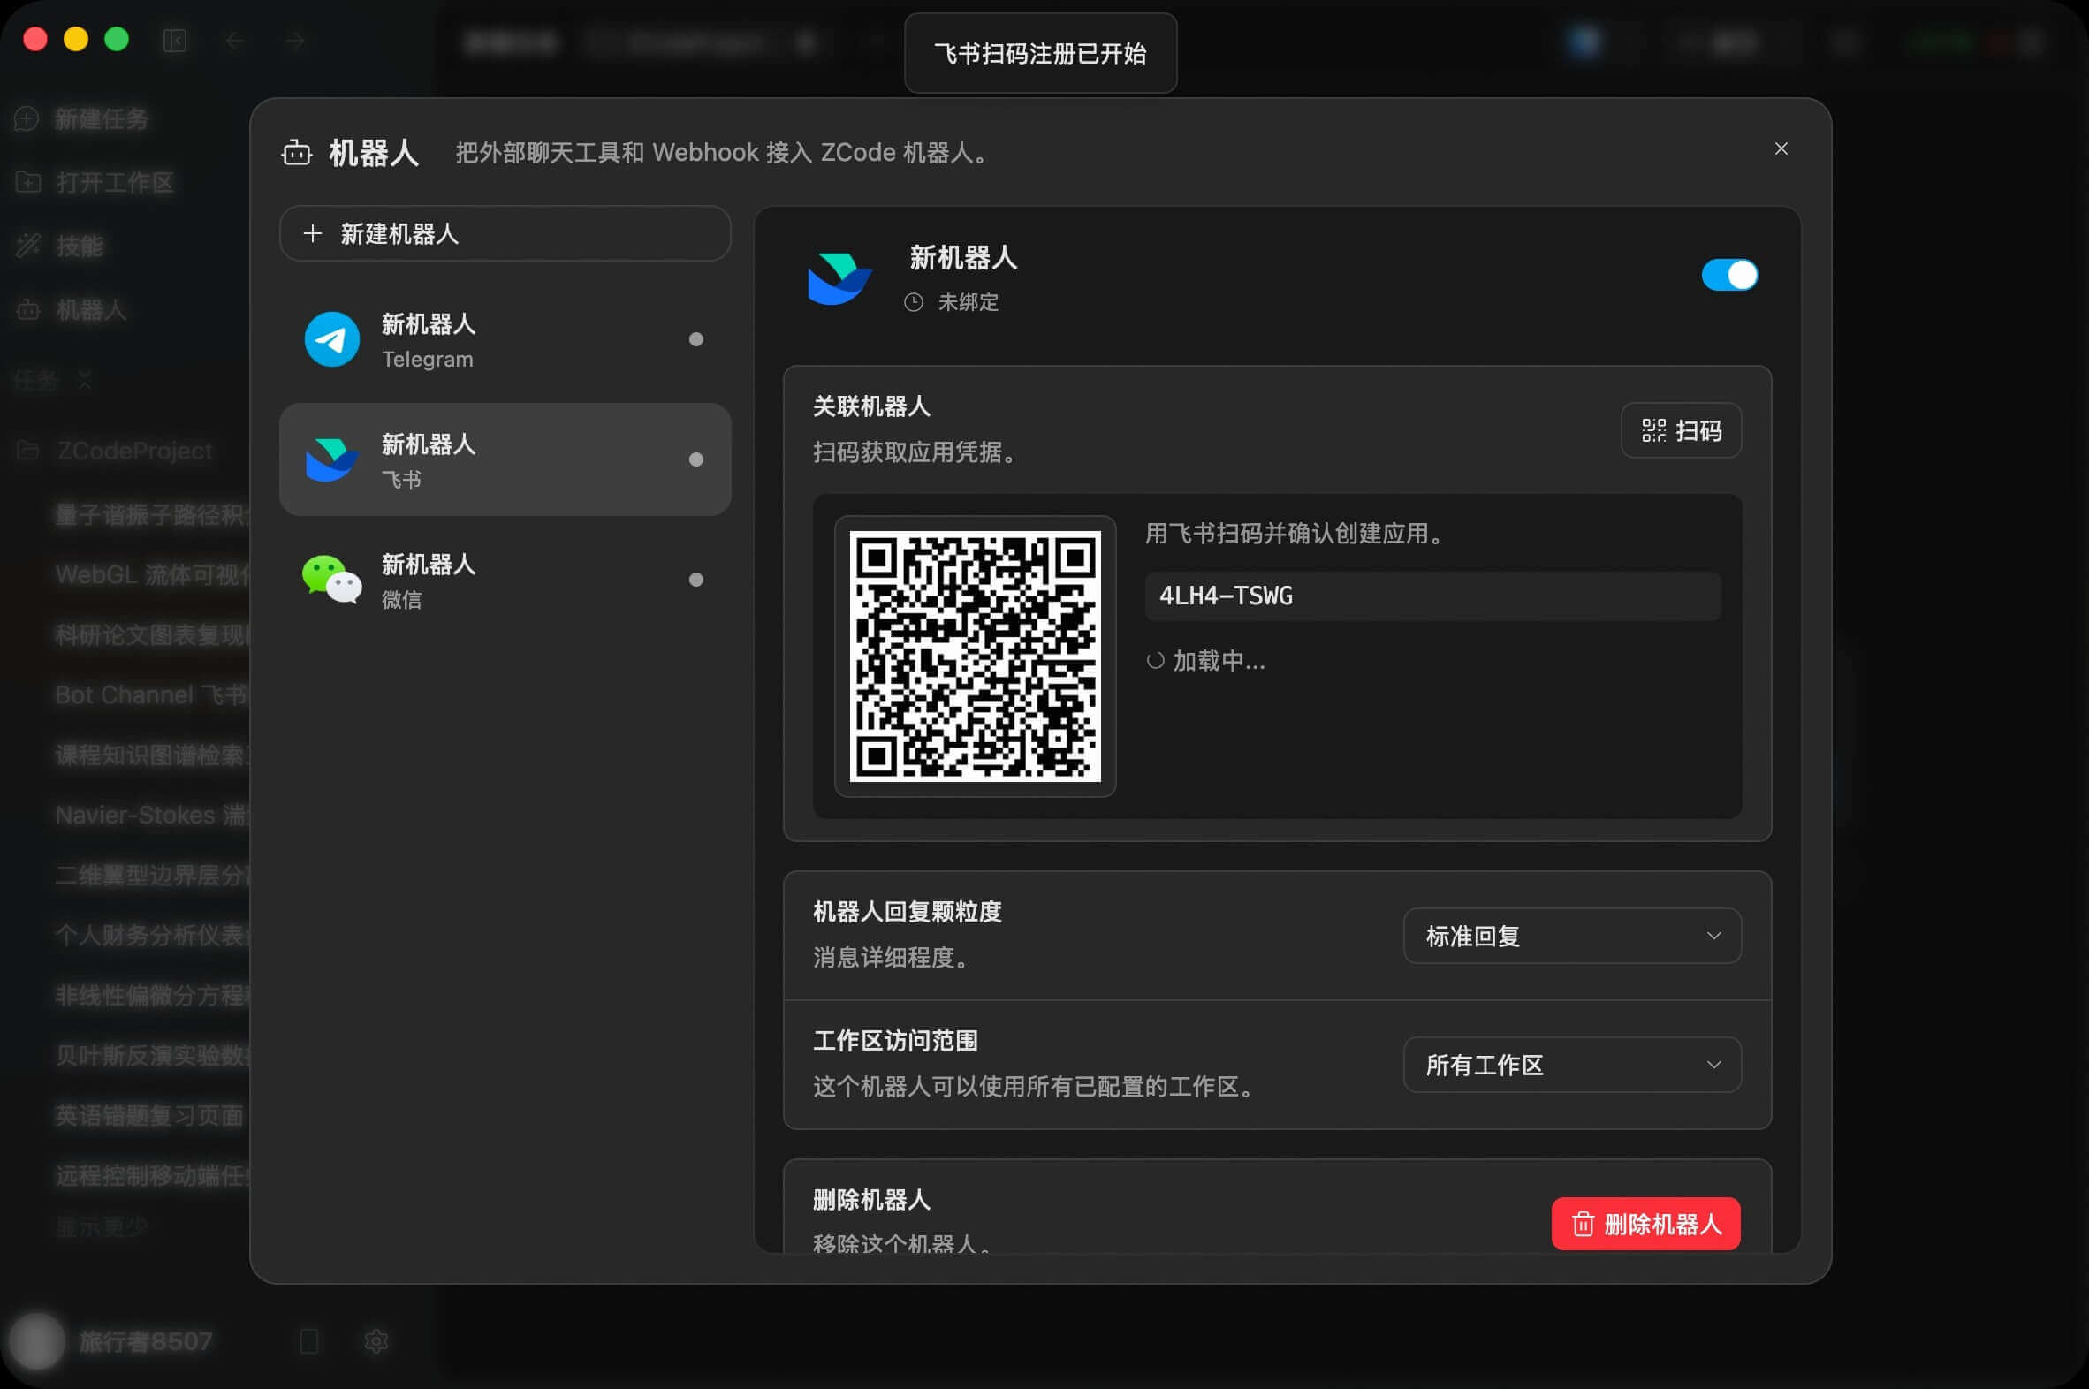Screen dimensions: 2089x1389
Task: Click the red 删除机器人 button
Action: coord(1645,1225)
